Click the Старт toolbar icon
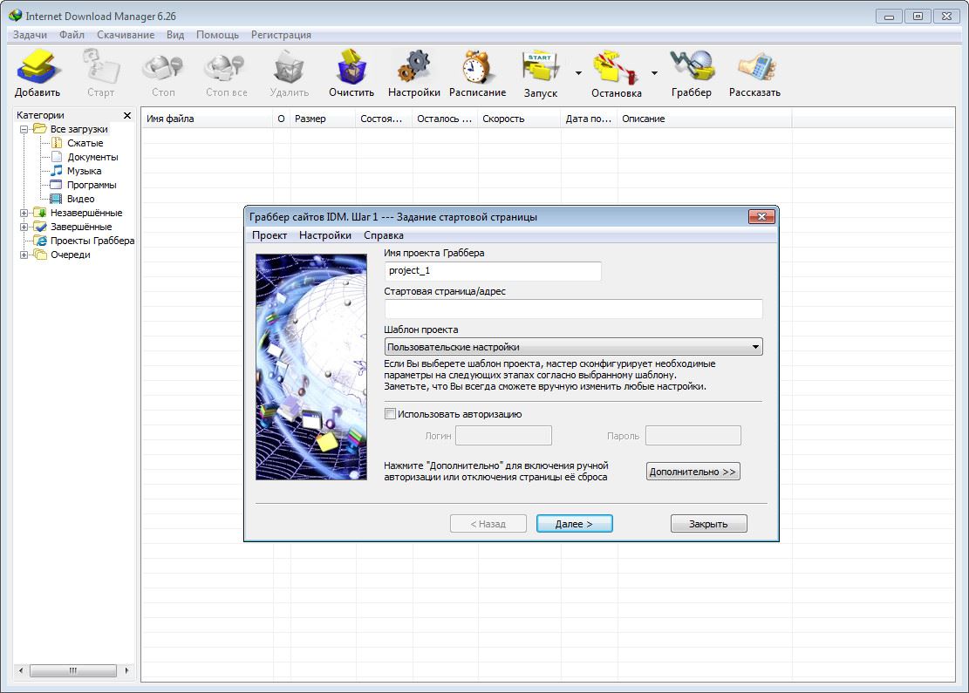Viewport: 969px width, 693px height. 100,67
